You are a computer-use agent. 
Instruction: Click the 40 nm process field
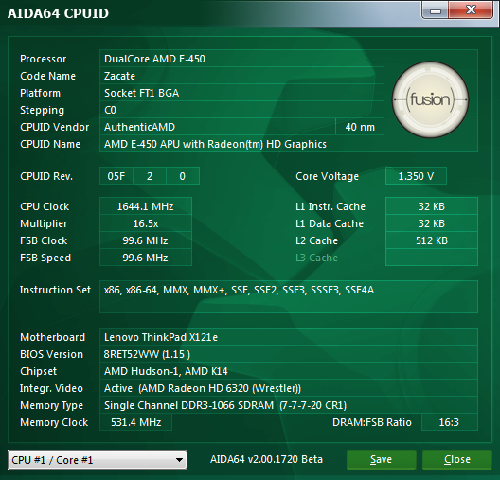point(360,127)
